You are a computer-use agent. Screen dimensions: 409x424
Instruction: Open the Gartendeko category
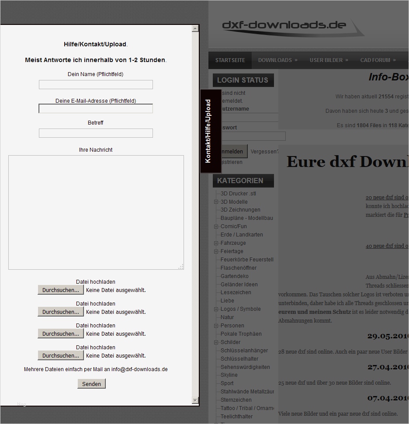tap(234, 276)
